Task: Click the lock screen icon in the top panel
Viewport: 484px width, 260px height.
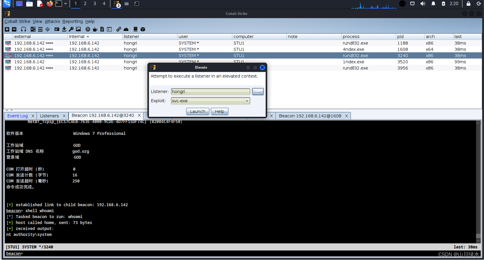Action: tap(469, 4)
